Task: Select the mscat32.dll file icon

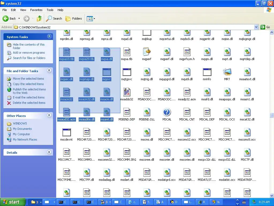Action: tap(247, 112)
